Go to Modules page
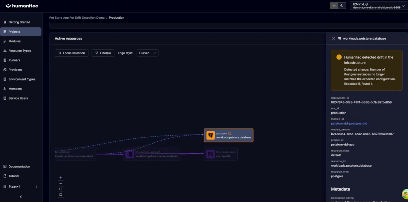408x202 pixels. point(21,41)
